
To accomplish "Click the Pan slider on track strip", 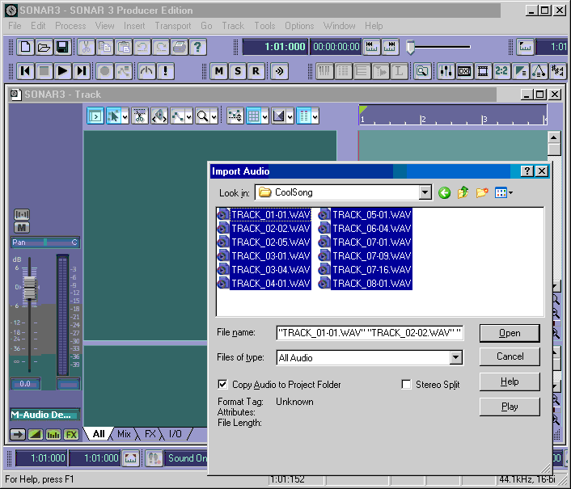I will (45, 242).
